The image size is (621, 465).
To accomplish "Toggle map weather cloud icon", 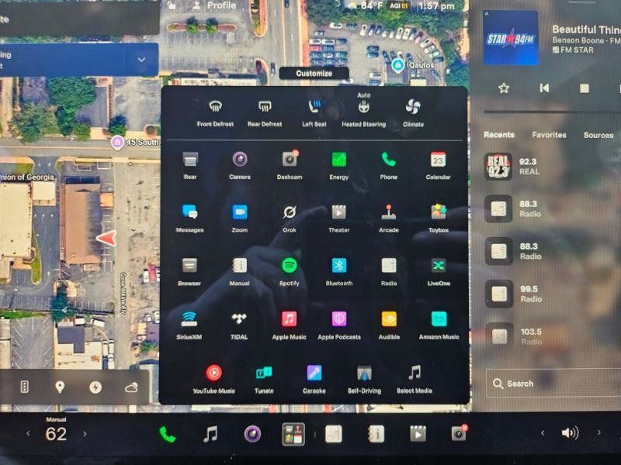I will [131, 387].
